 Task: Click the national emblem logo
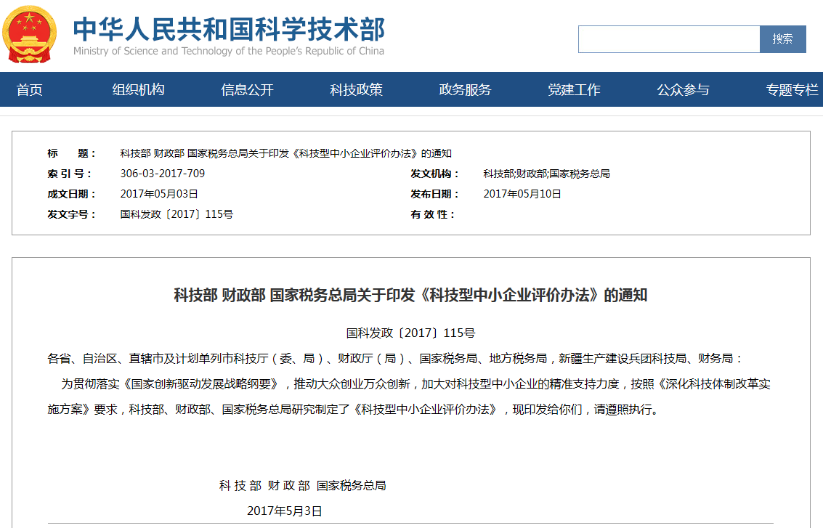[x=29, y=34]
